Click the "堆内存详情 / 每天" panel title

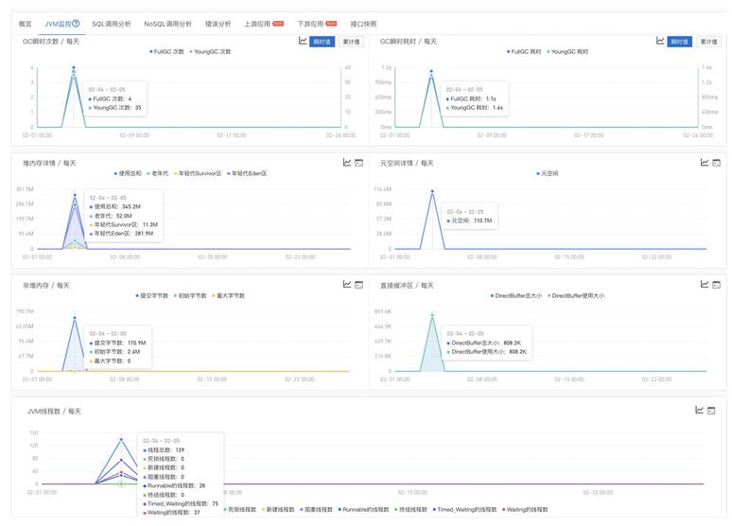(x=49, y=163)
